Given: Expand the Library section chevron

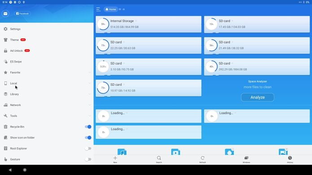Looking at the screenshot, I should (x=89, y=94).
